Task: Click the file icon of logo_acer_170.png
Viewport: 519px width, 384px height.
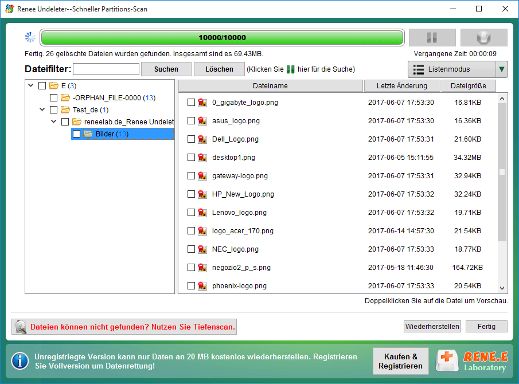Action: click(202, 231)
